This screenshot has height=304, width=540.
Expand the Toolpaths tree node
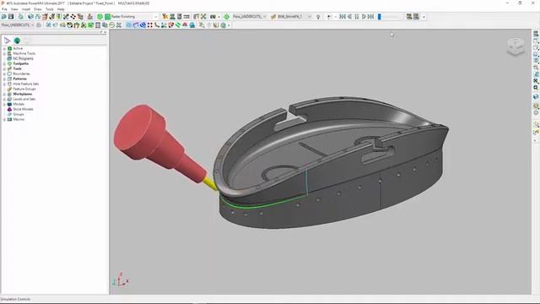coord(4,64)
